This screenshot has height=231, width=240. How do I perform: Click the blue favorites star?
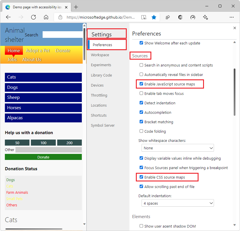pyautogui.click(x=154, y=17)
